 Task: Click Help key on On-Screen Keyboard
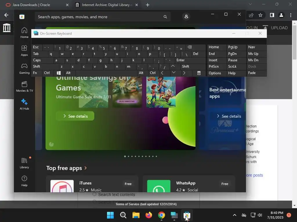tap(236, 73)
